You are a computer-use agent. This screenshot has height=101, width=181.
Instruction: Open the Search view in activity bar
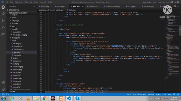[3, 14]
